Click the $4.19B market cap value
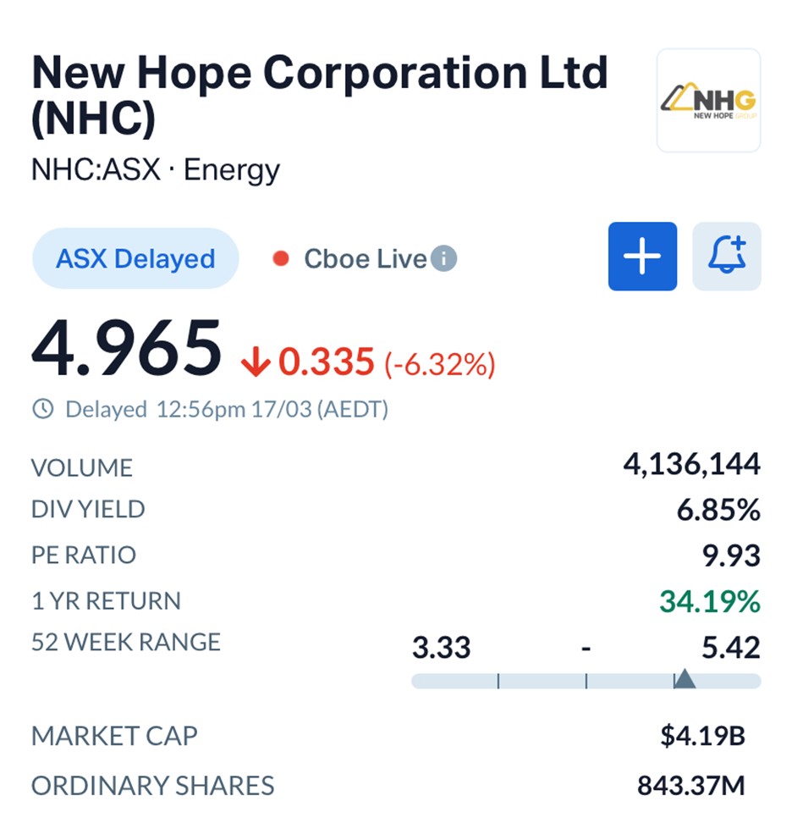Image resolution: width=792 pixels, height=840 pixels. tap(702, 736)
